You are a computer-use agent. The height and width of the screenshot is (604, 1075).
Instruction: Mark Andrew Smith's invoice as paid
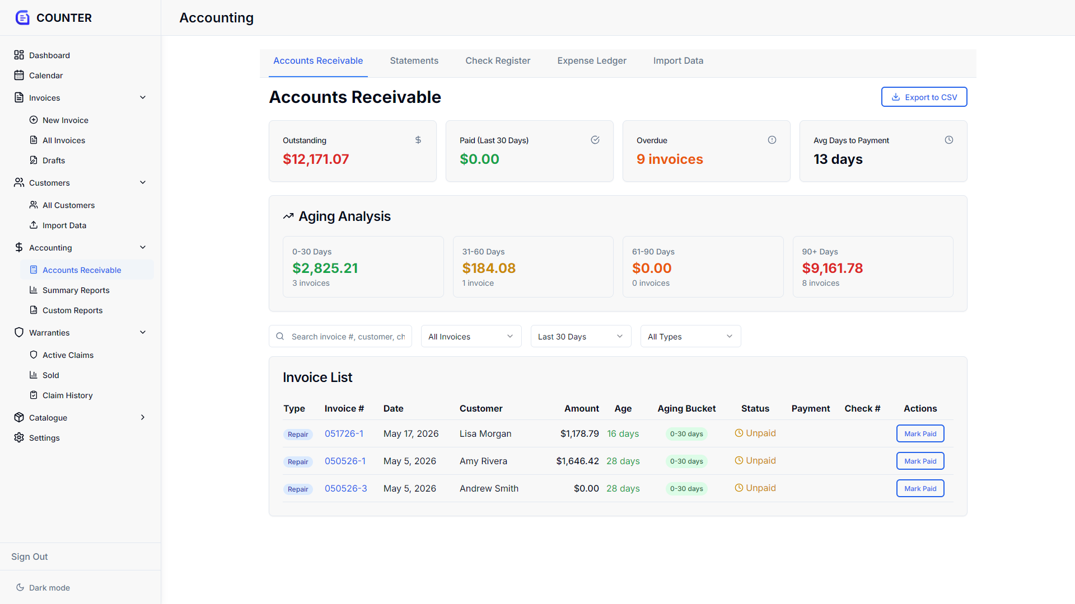pyautogui.click(x=920, y=488)
